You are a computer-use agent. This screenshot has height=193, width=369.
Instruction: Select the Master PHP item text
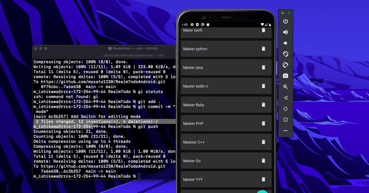[193, 123]
